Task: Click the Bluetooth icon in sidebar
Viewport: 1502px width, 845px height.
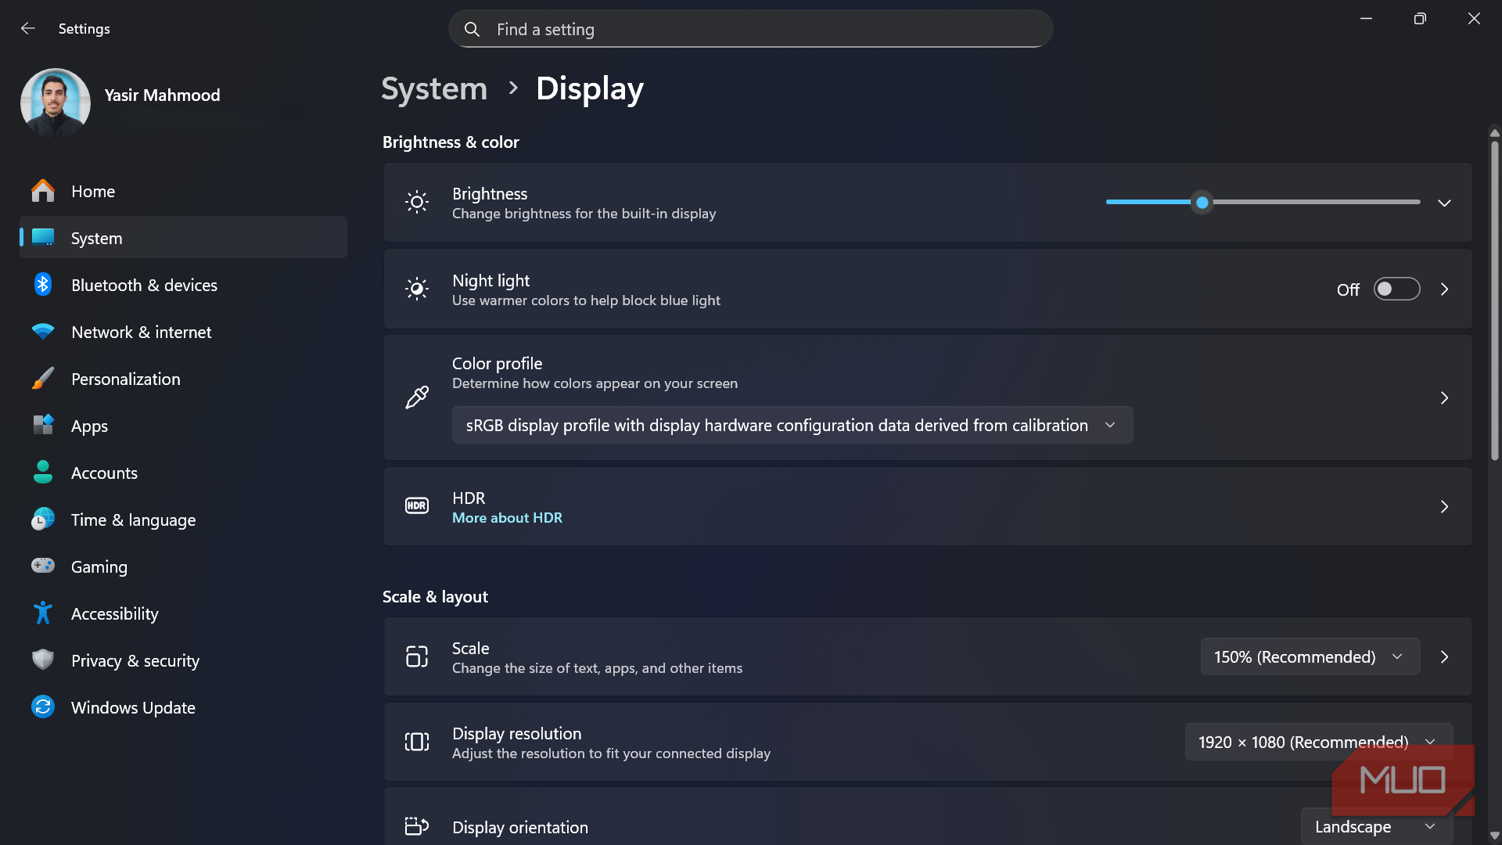Action: 43,285
